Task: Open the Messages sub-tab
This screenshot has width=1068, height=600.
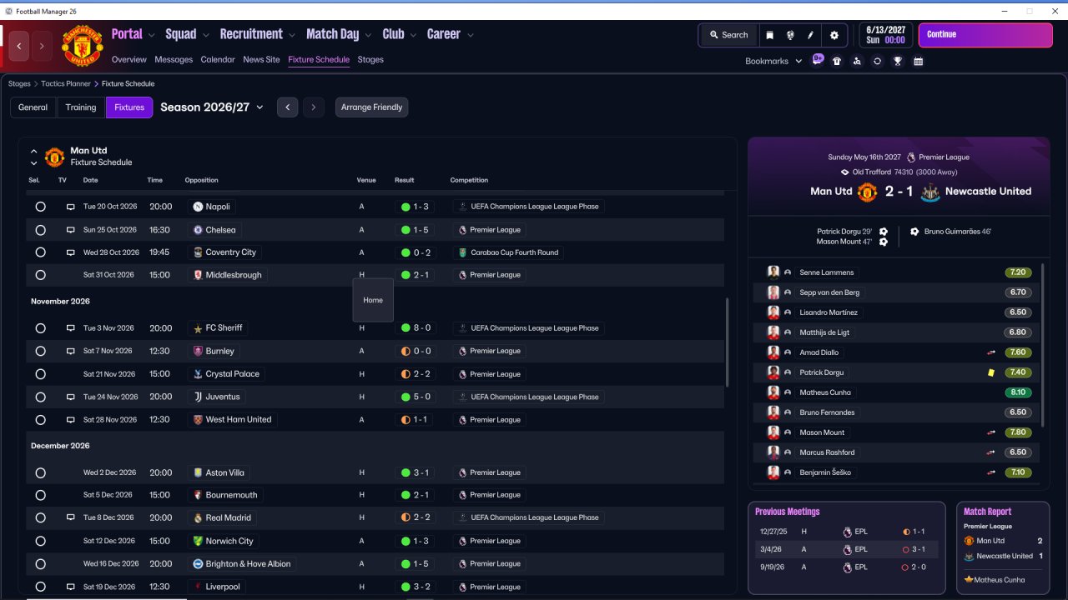Action: [174, 60]
